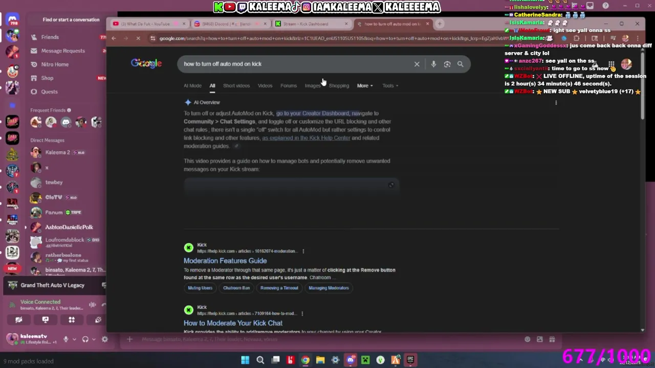The width and height of the screenshot is (655, 368).
Task: Switch to Stream Kick Dashboard tab
Action: coord(311,24)
